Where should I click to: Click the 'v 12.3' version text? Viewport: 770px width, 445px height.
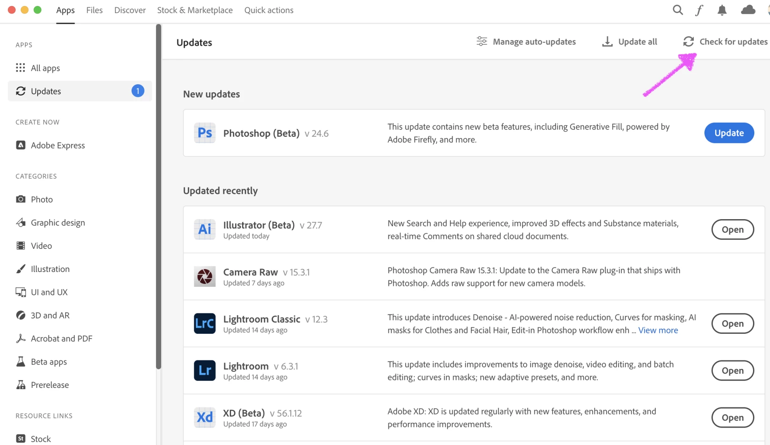[316, 319]
